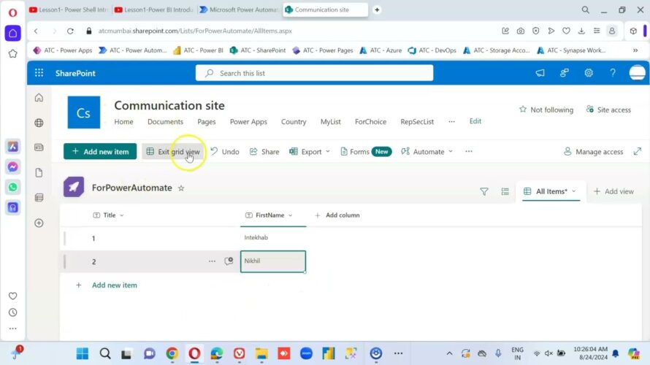The height and width of the screenshot is (365, 650).
Task: Open Opera snapshot camera icon
Action: (x=520, y=31)
